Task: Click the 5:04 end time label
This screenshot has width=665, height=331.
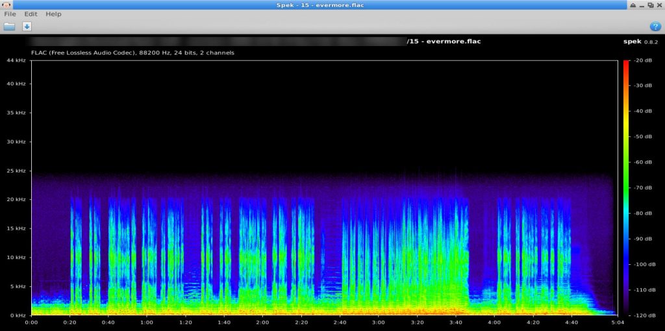Action: (x=618, y=322)
